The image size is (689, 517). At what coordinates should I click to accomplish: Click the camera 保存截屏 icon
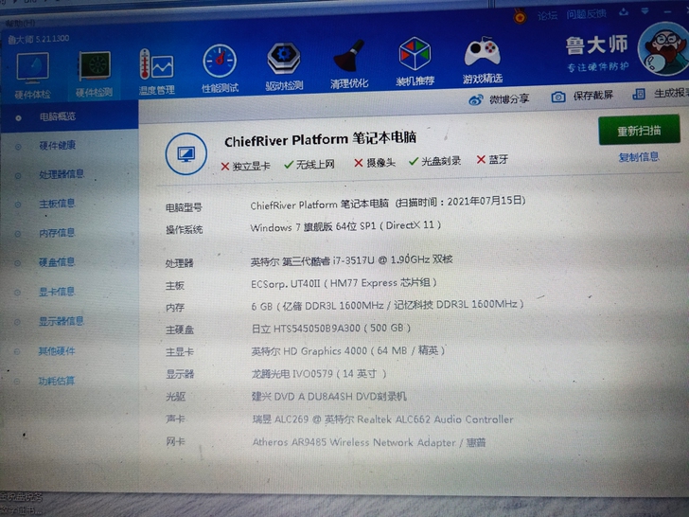[x=558, y=97]
